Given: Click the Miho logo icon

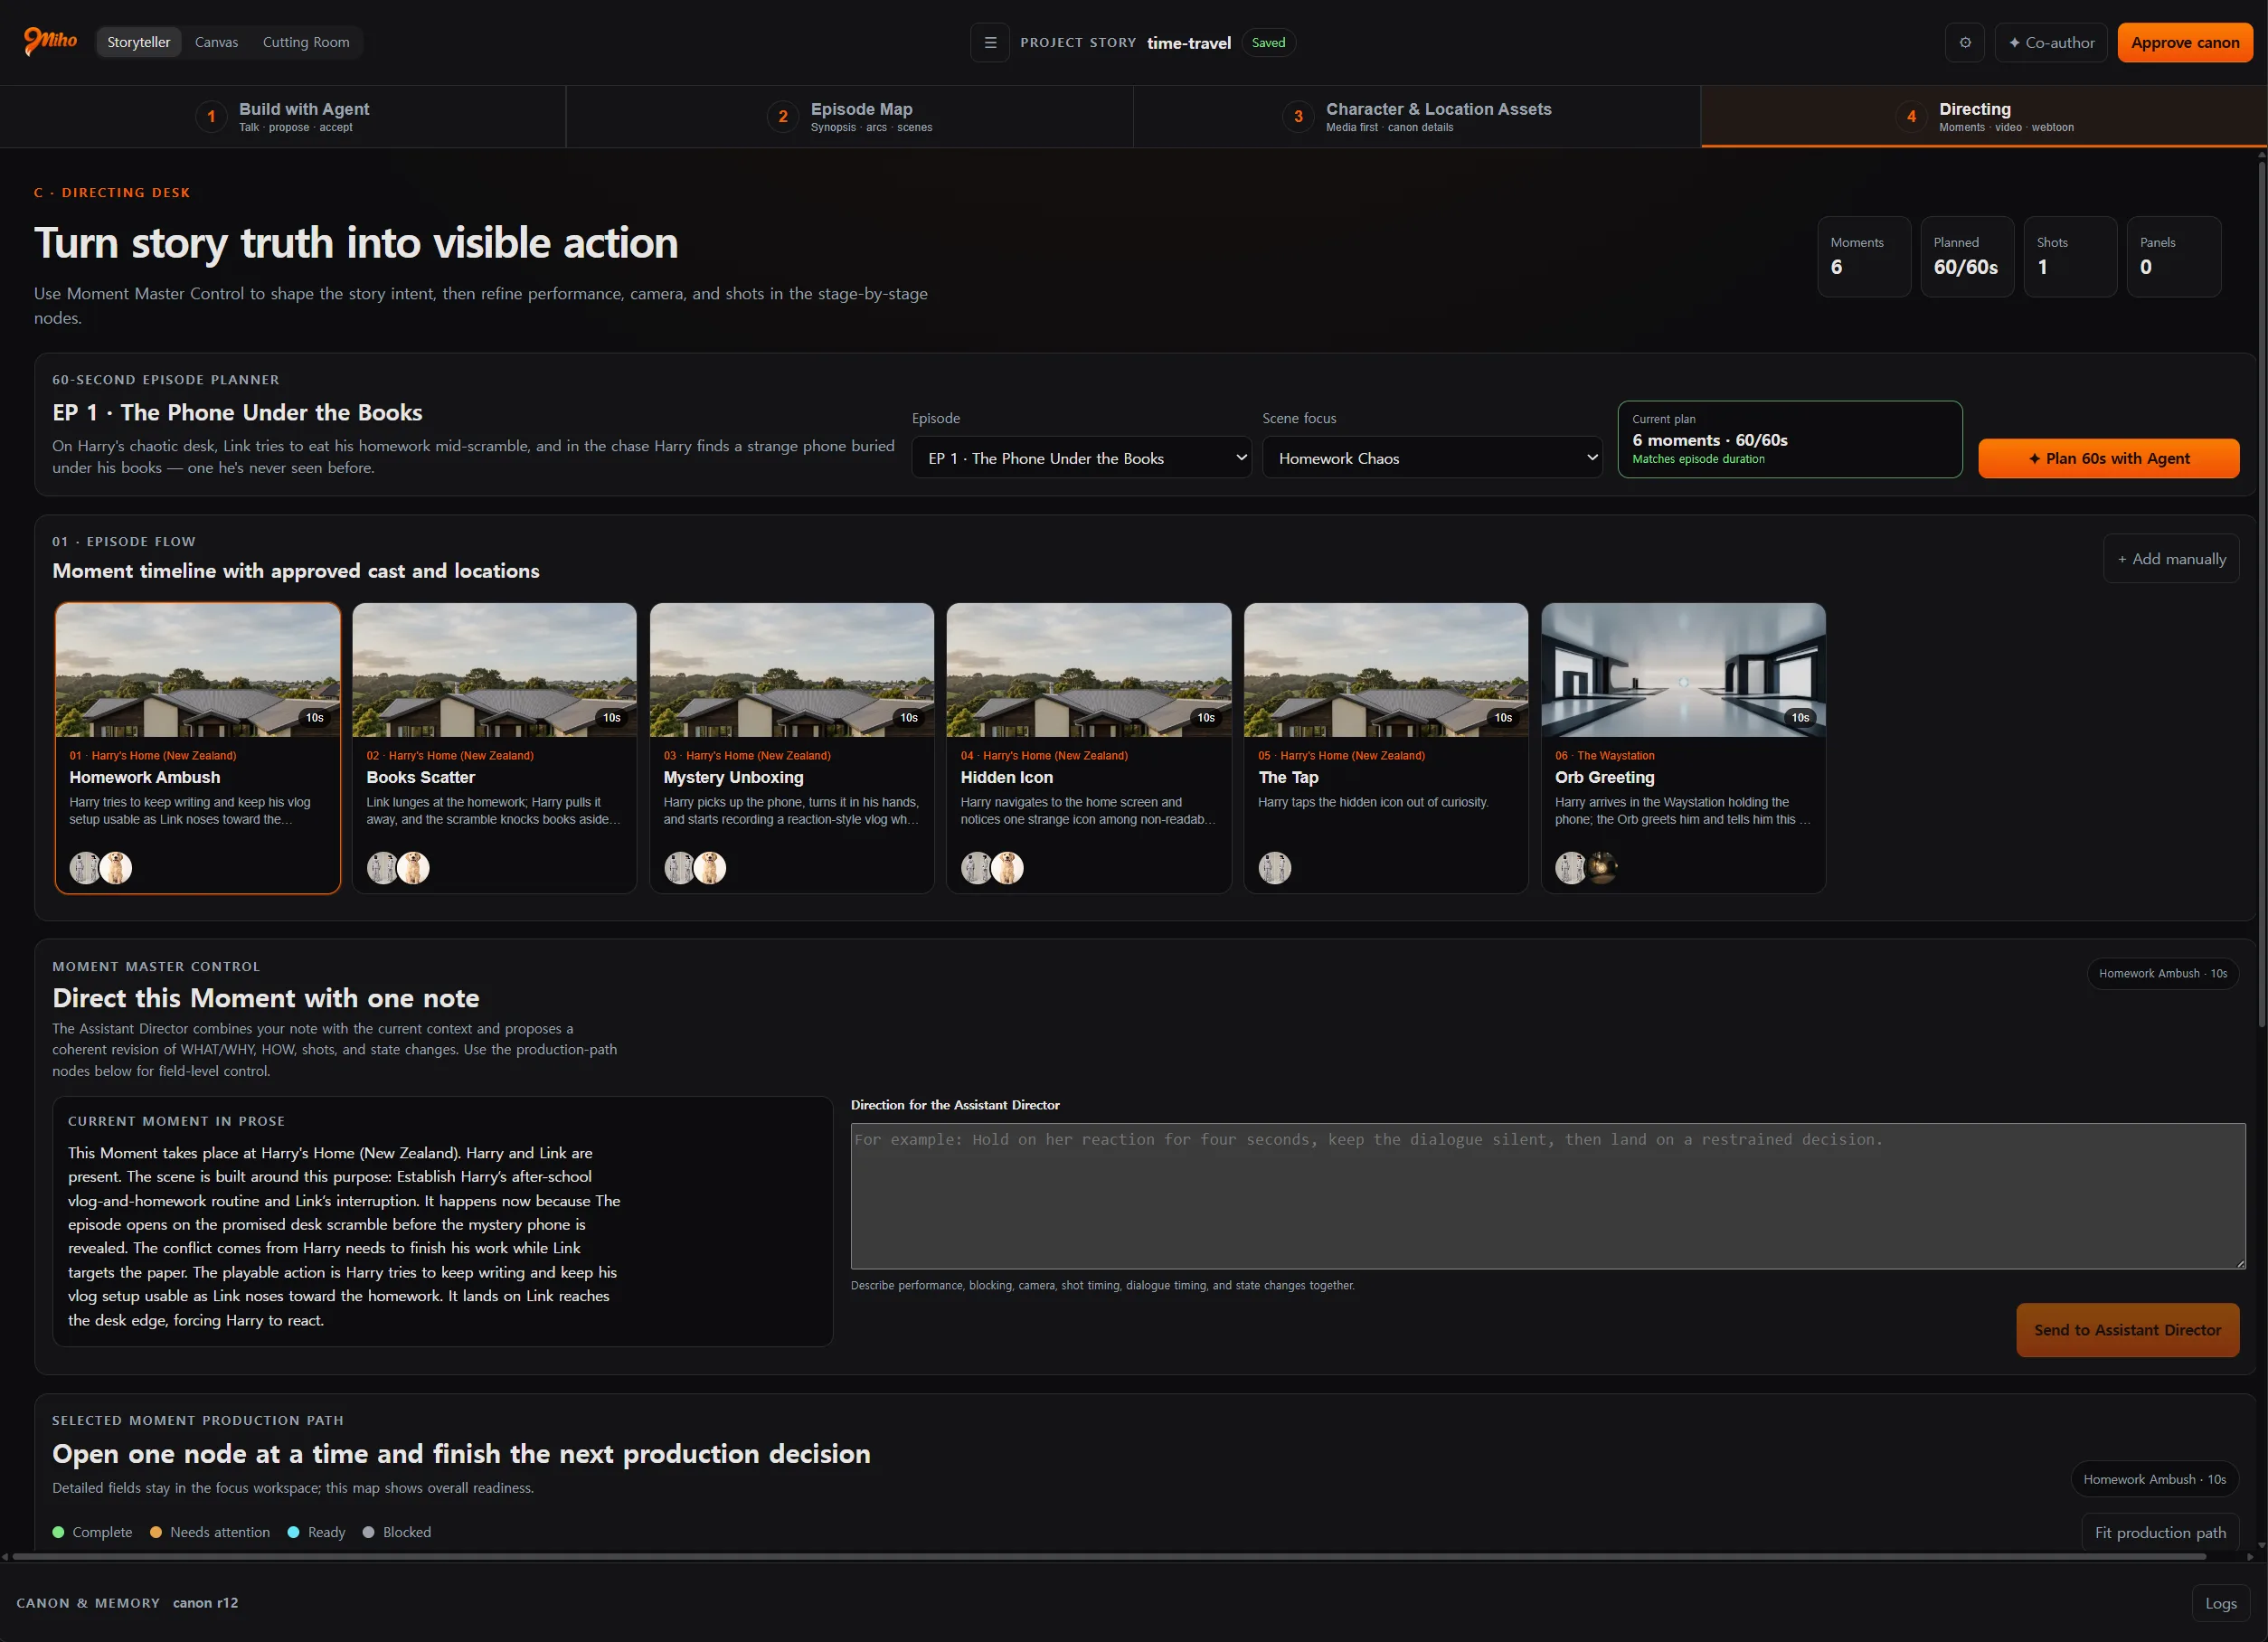Looking at the screenshot, I should click(x=50, y=41).
